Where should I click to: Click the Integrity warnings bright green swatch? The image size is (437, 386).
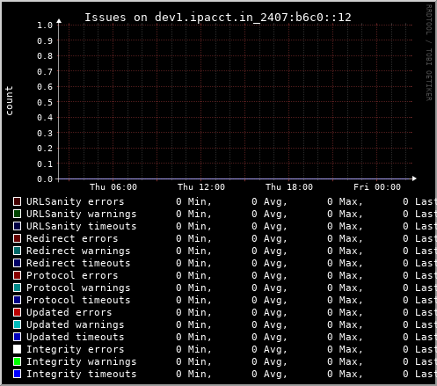18,361
